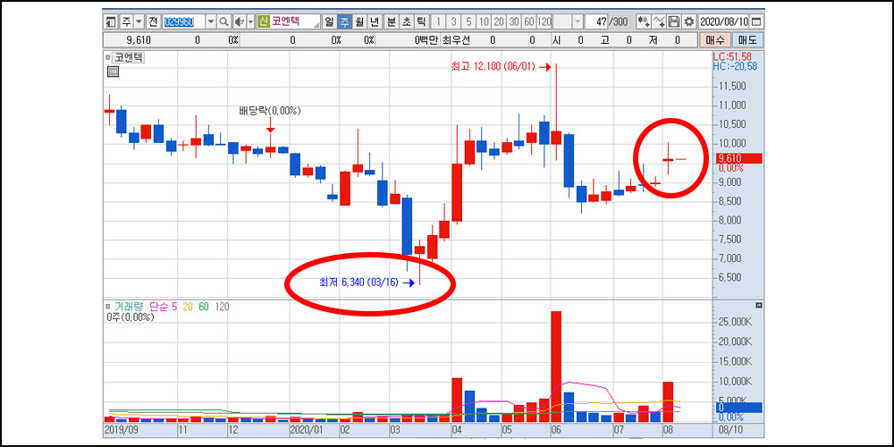Click the 9,610 price in quote bar
This screenshot has width=894, height=447.
[137, 40]
